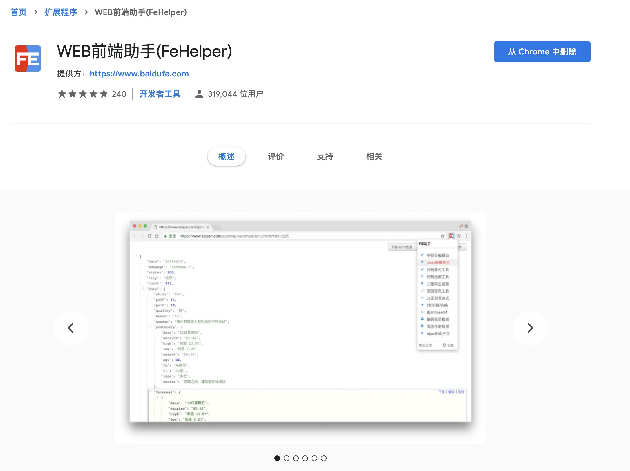The height and width of the screenshot is (471, 630).
Task: Open the 图片Base64 converter tool
Action: 437,312
